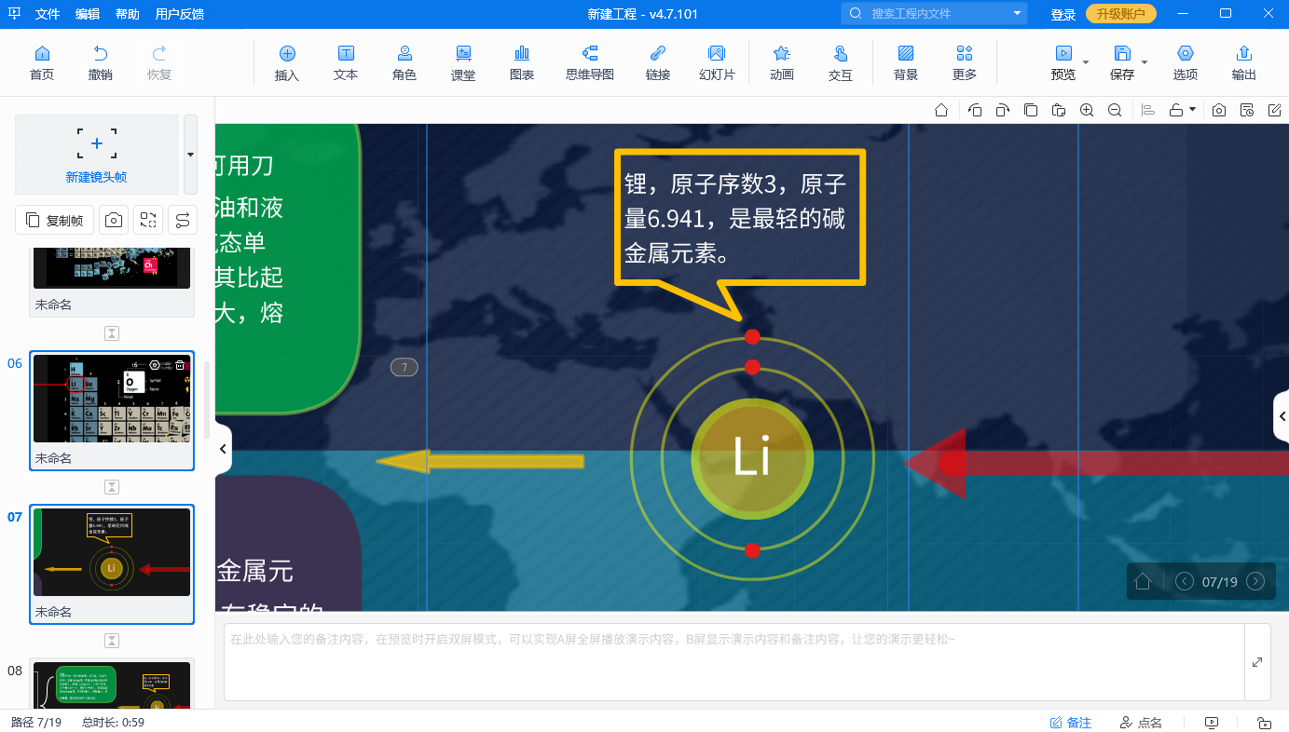The width and height of the screenshot is (1289, 732).
Task: Open the 文件 menu
Action: coord(48,14)
